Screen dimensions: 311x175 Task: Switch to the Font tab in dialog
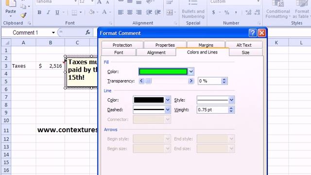click(x=119, y=52)
